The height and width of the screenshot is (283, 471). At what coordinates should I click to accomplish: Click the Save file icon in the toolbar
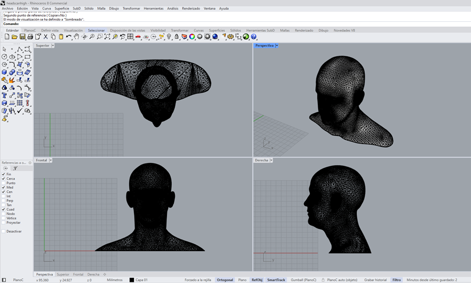click(x=22, y=37)
